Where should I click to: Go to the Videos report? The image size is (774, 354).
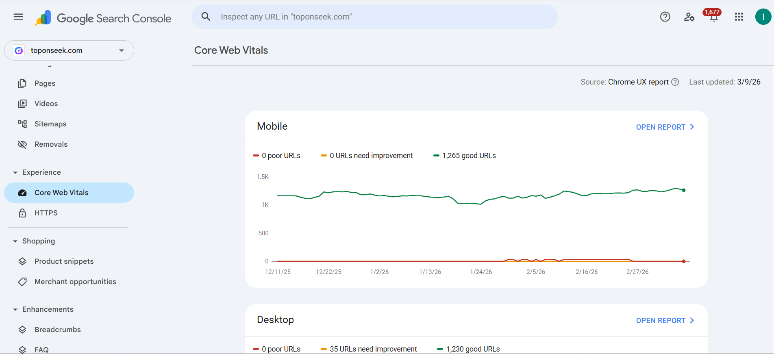coord(69,104)
